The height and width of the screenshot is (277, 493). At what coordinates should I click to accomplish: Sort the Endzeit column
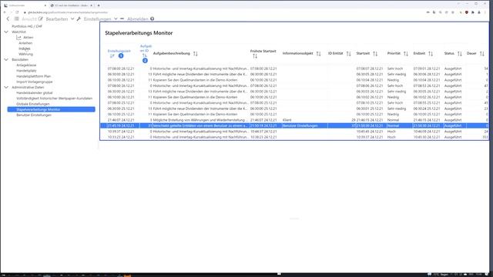click(431, 54)
